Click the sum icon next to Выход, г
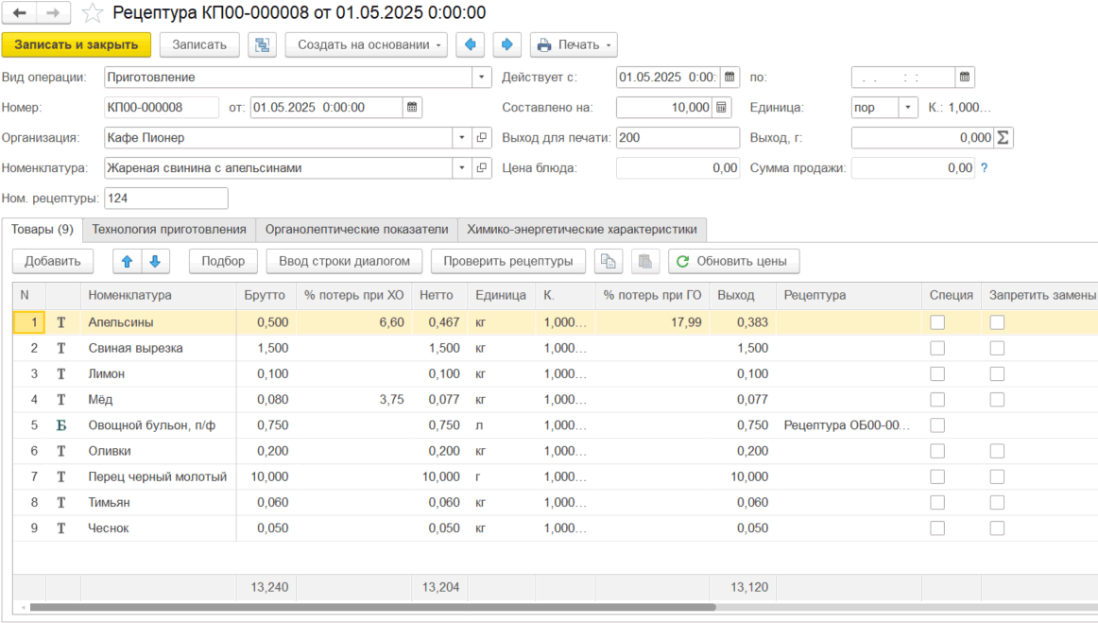This screenshot has height=623, width=1098. tap(1004, 138)
